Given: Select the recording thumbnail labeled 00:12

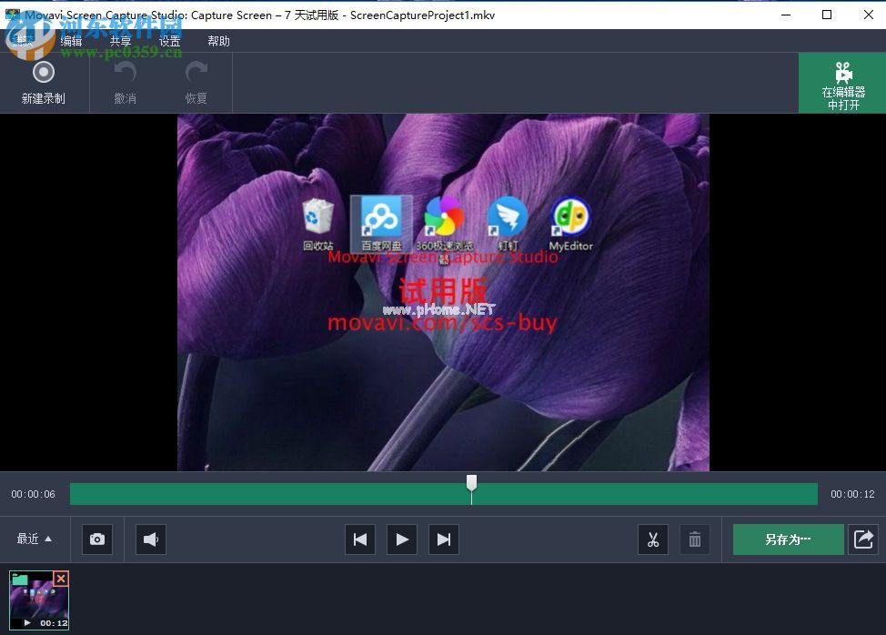Looking at the screenshot, I should click(39, 600).
